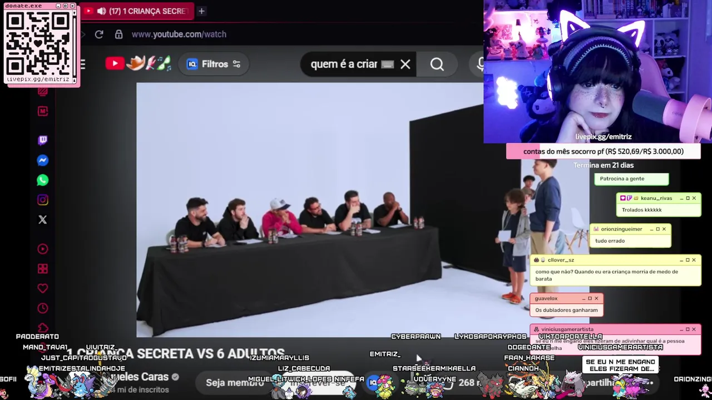Open Messenger in the browser sidebar
The width and height of the screenshot is (712, 400).
click(43, 160)
